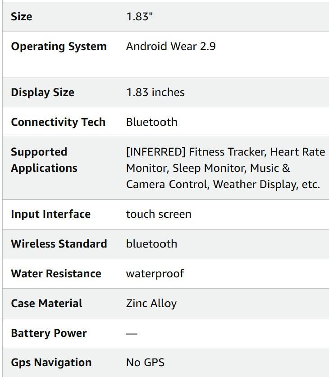Click the "Connectivity Tech" label
Image resolution: width=329 pixels, height=377 pixels.
pyautogui.click(x=58, y=122)
